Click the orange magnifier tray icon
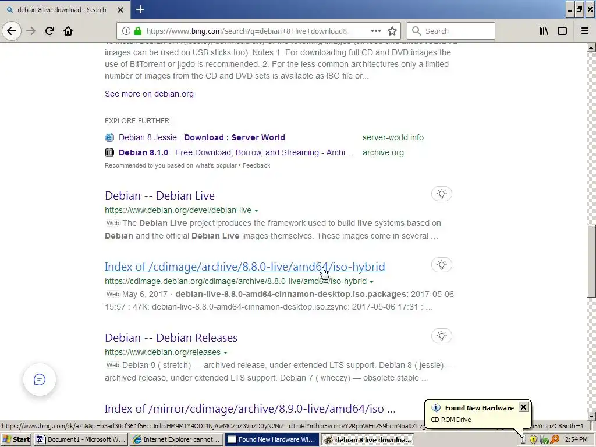 (555, 439)
